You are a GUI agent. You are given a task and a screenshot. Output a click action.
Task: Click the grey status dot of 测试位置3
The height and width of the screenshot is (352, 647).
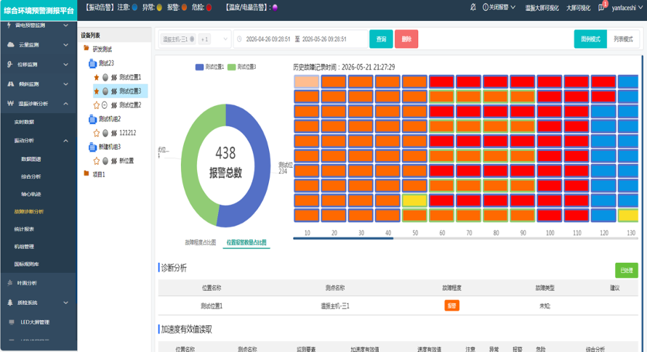tap(105, 91)
